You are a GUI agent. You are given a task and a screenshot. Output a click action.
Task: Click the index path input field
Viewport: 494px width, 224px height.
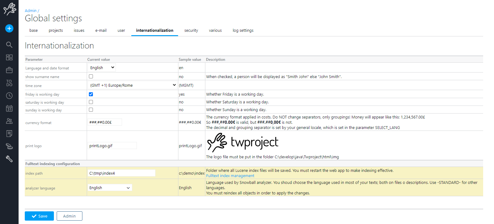coord(121,173)
